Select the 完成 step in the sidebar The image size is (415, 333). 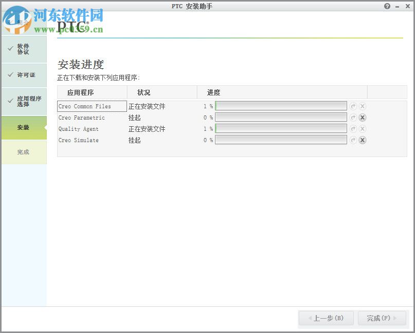(x=24, y=152)
